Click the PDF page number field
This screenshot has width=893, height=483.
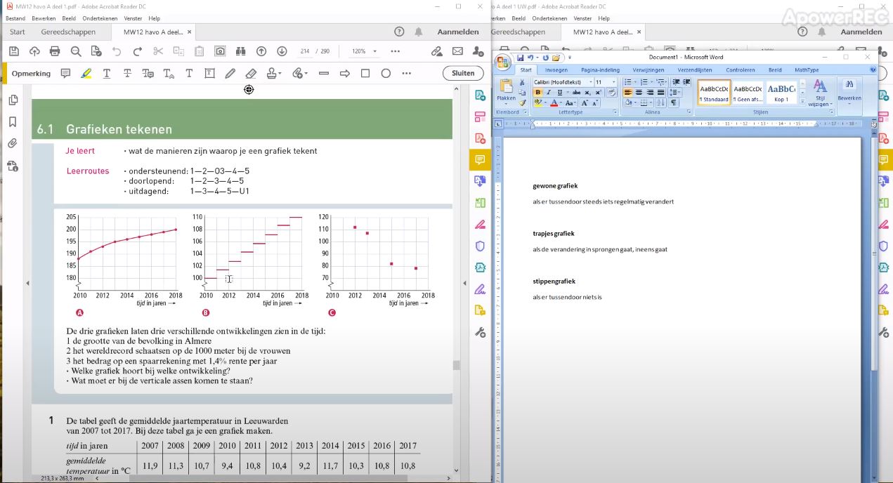click(304, 51)
